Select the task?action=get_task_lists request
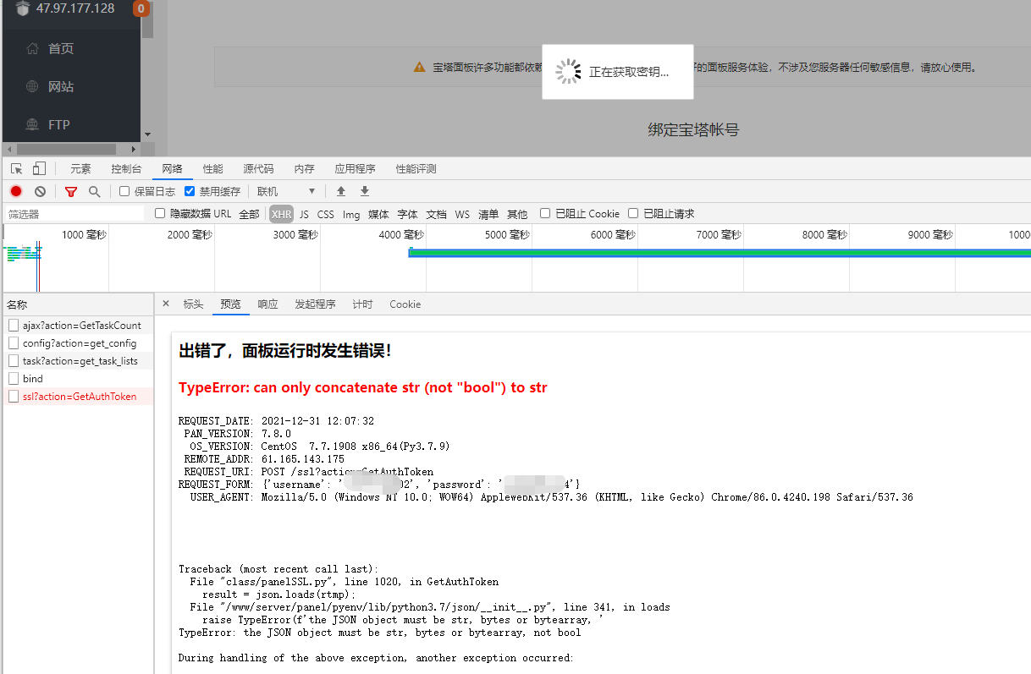 click(x=79, y=361)
